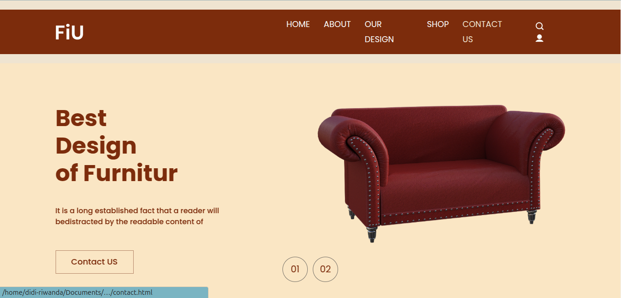Open the SHOP menu item

click(x=438, y=24)
